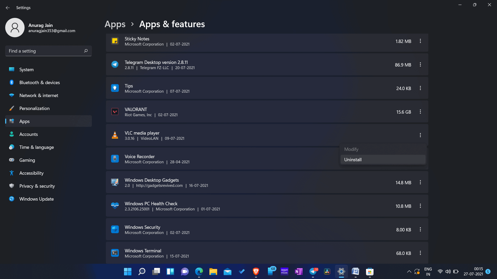Click the Find a setting search box
The width and height of the screenshot is (497, 279).
pyautogui.click(x=48, y=51)
